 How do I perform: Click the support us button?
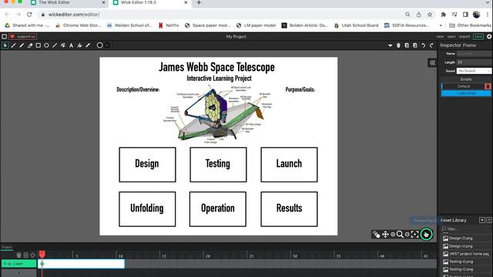[x=22, y=37]
